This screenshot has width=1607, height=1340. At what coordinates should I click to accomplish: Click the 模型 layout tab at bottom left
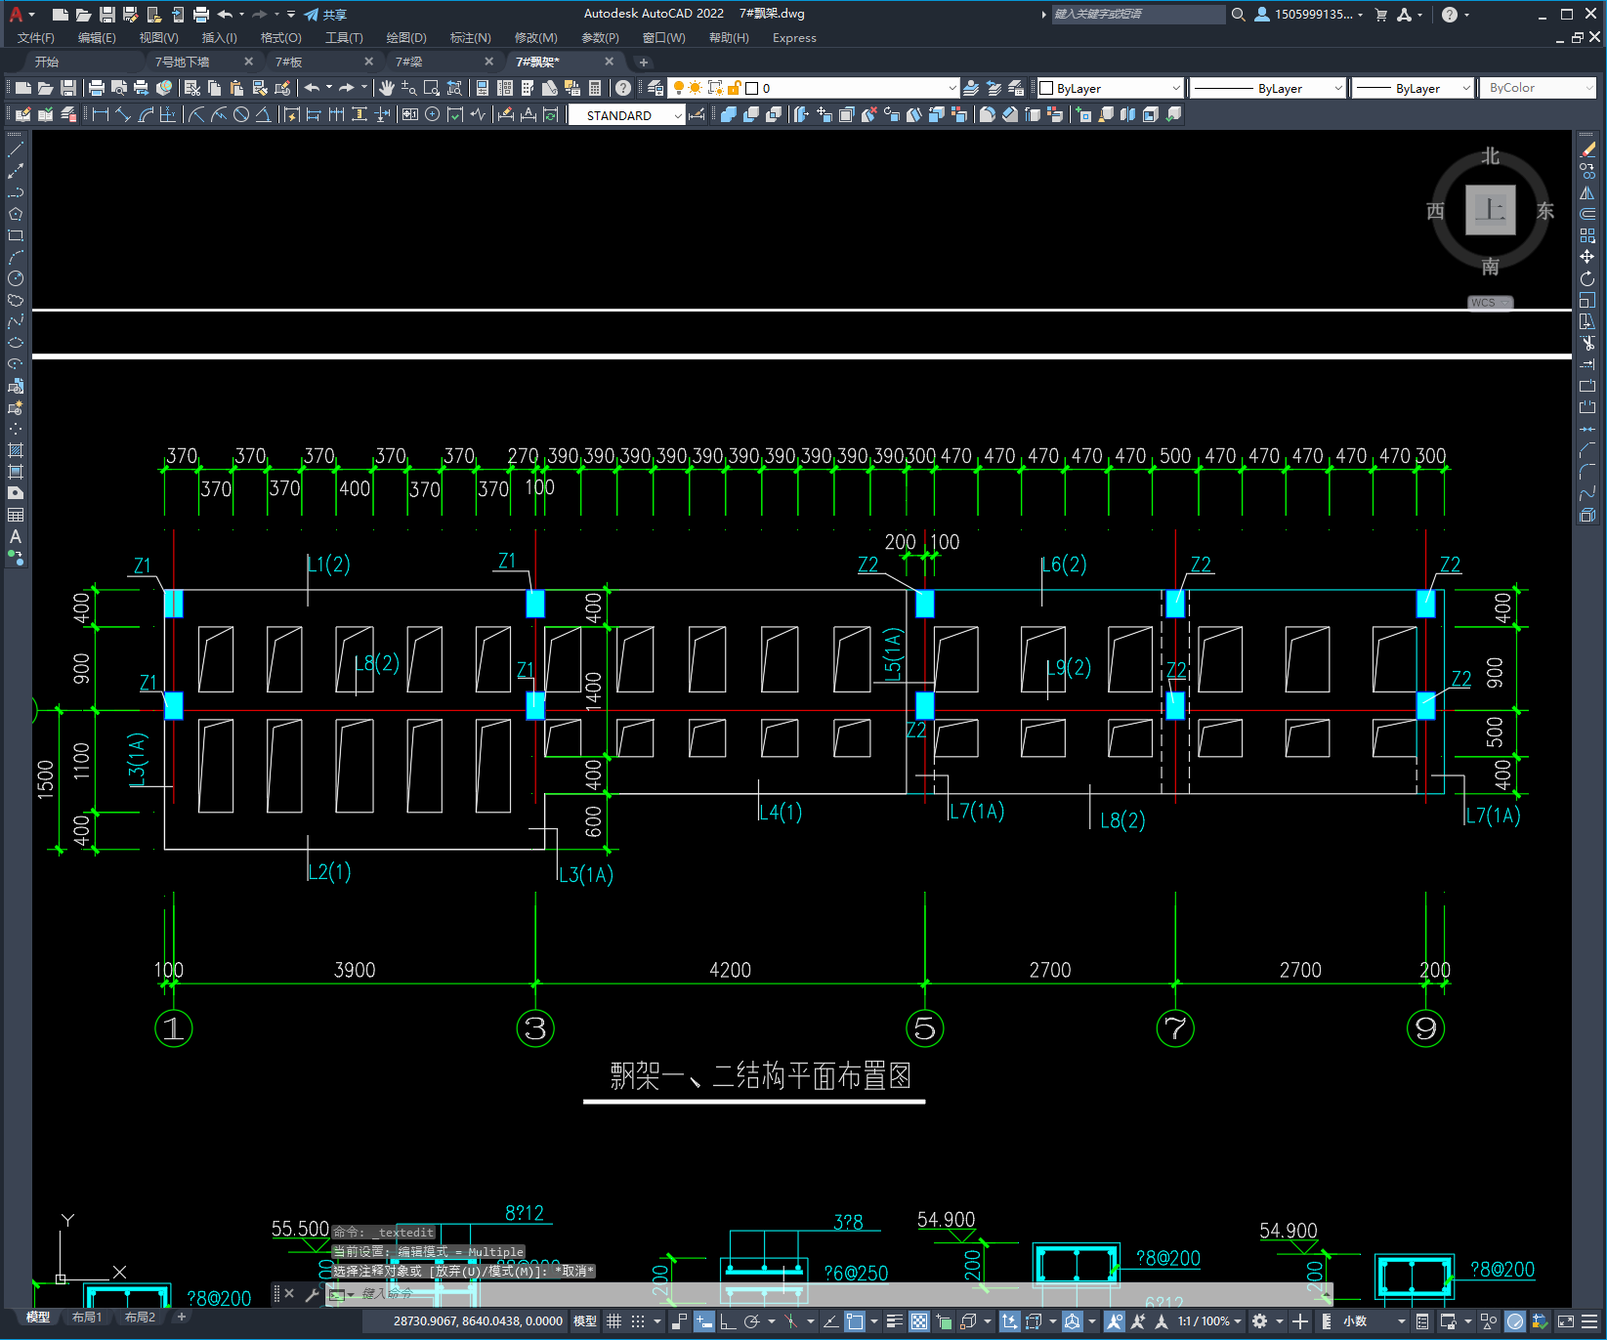click(38, 1318)
